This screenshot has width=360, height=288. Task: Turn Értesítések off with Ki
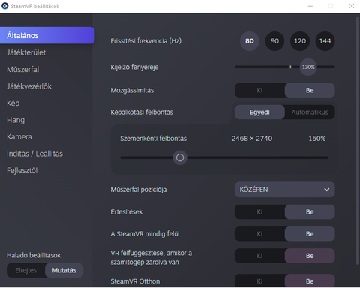(259, 212)
